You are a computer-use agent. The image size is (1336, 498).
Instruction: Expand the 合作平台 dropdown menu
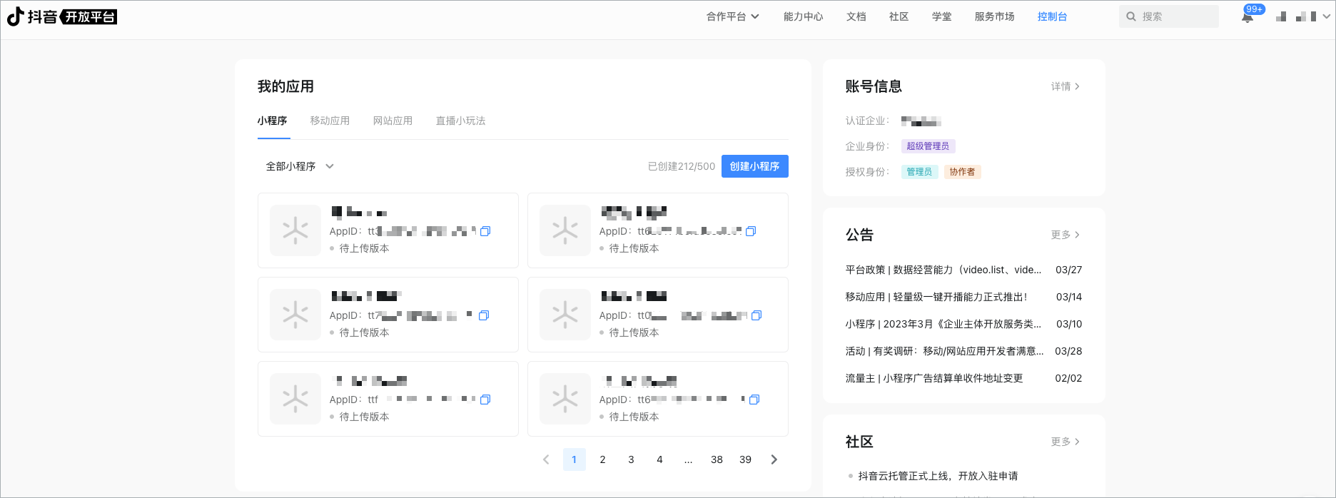(732, 16)
